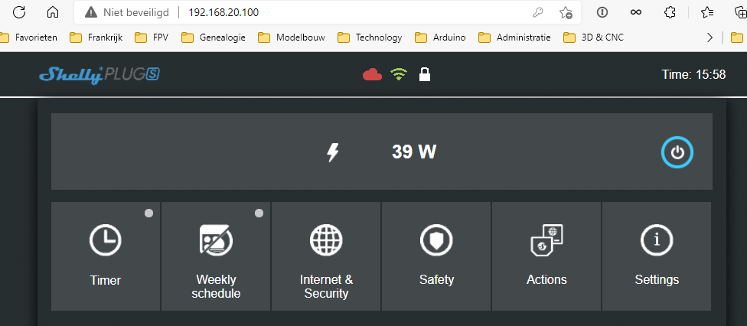The width and height of the screenshot is (747, 326).
Task: Click the password key icon in address bar
Action: click(x=538, y=12)
